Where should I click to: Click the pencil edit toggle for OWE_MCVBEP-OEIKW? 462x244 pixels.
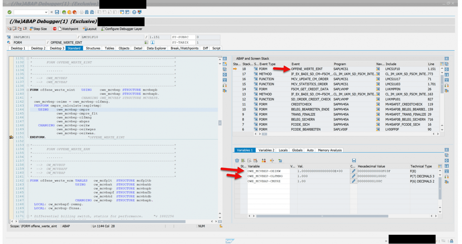click(x=353, y=172)
